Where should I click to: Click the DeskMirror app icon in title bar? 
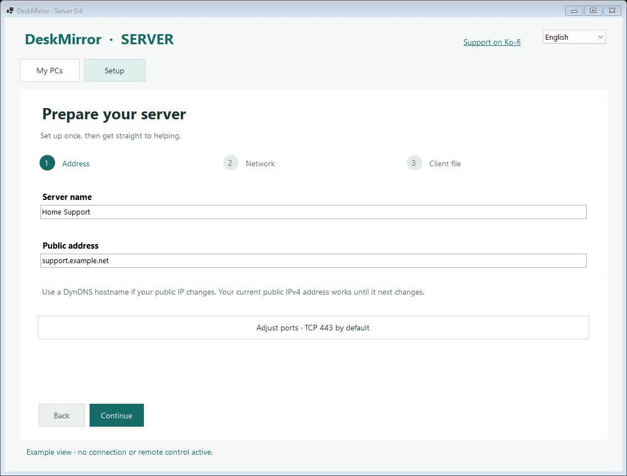tap(10, 11)
